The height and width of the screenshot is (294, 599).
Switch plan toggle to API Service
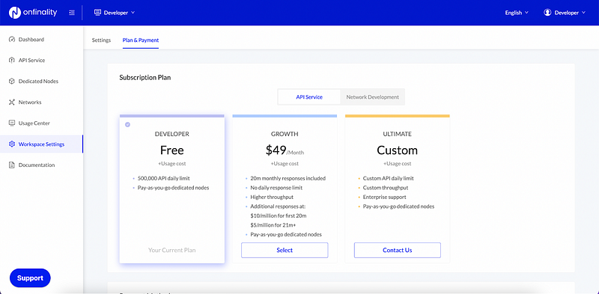pos(309,97)
